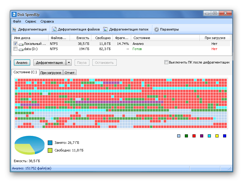Click the Дефрагментация папок toolbar icon
243x182 pixels.
coord(105,29)
